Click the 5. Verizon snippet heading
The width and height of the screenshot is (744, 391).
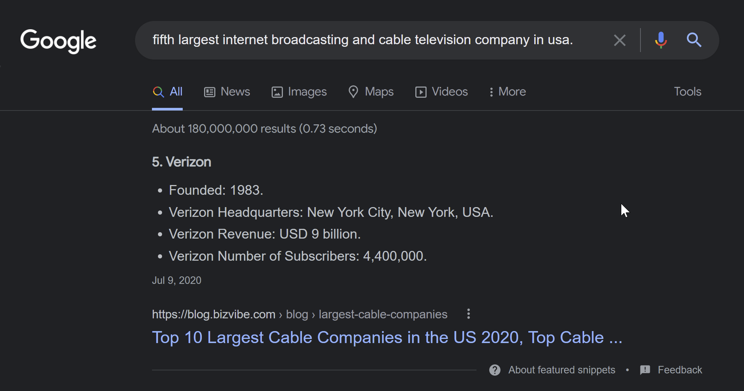pos(182,162)
